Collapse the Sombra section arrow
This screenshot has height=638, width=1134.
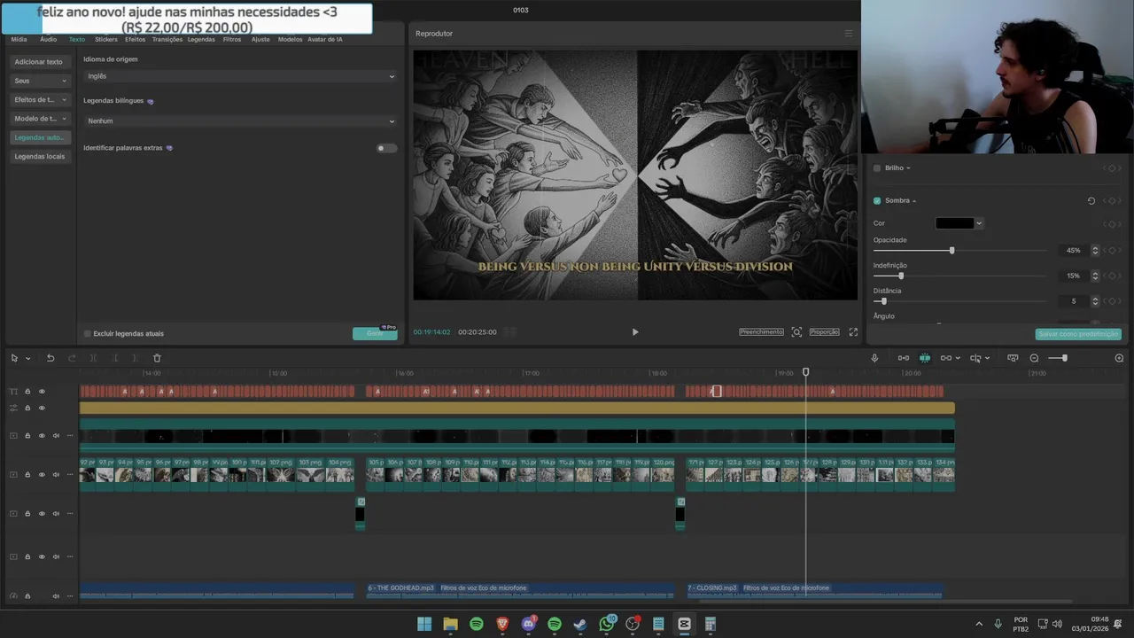pos(914,201)
